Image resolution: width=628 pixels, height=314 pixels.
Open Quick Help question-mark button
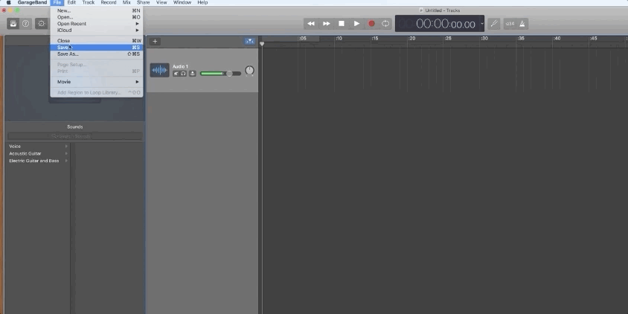pyautogui.click(x=25, y=24)
